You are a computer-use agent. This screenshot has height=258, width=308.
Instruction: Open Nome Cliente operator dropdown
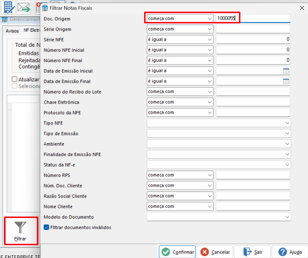(x=180, y=206)
